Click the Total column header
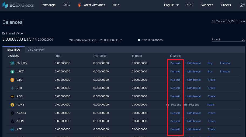The height and width of the screenshot is (137, 246). [58, 56]
